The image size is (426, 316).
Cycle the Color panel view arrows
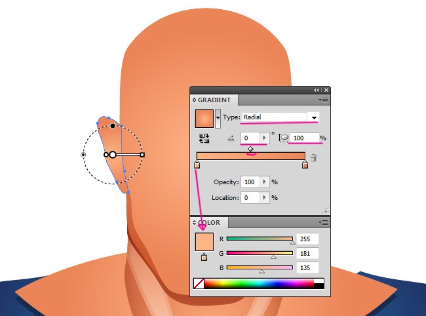pyautogui.click(x=194, y=222)
